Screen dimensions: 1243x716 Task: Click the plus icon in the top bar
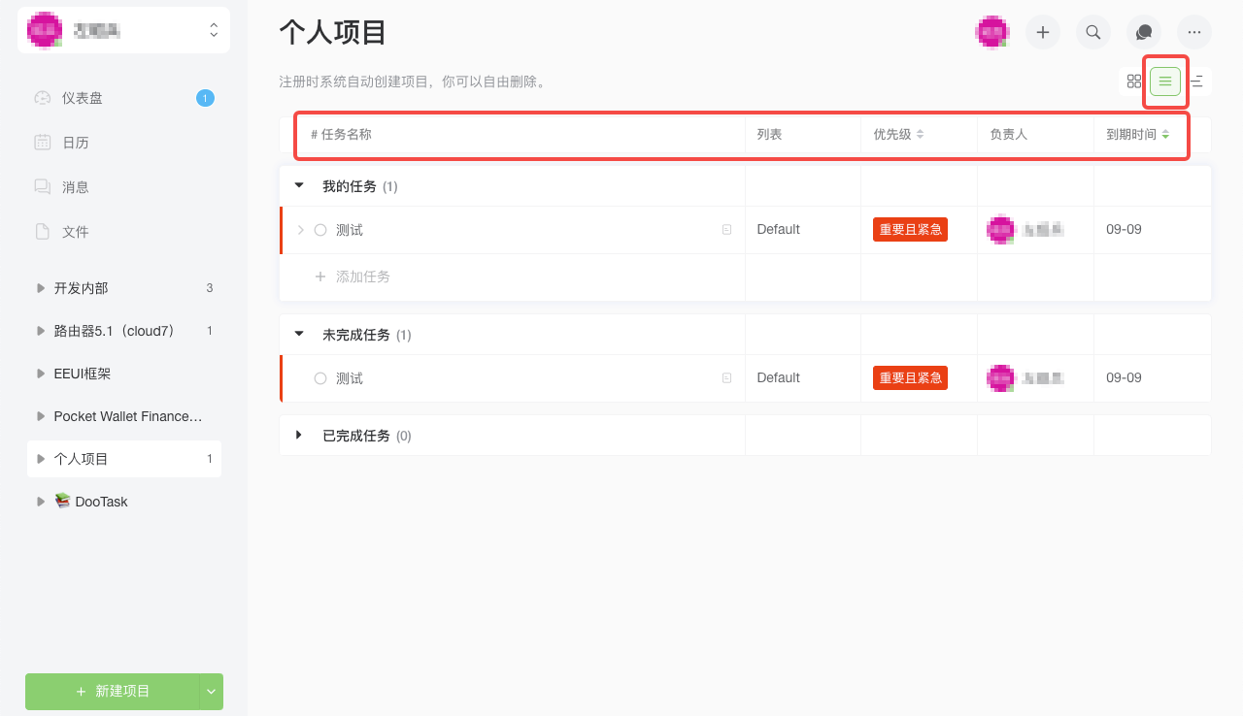click(x=1042, y=32)
